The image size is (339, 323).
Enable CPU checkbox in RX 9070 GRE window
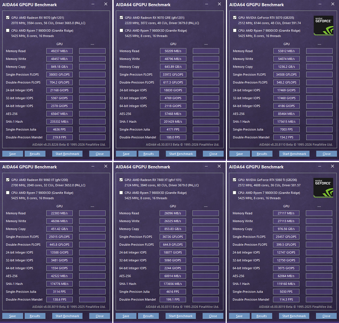pos(121,30)
